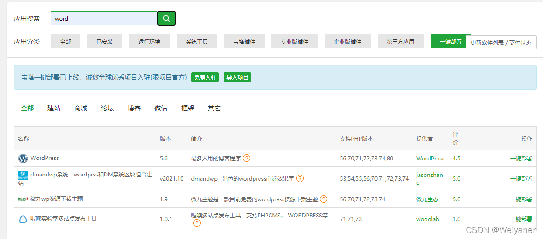
Task: Switch to the 论坛 tab
Action: (107, 108)
